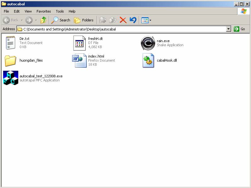
Task: Click the rain.exe file name
Action: (163, 41)
